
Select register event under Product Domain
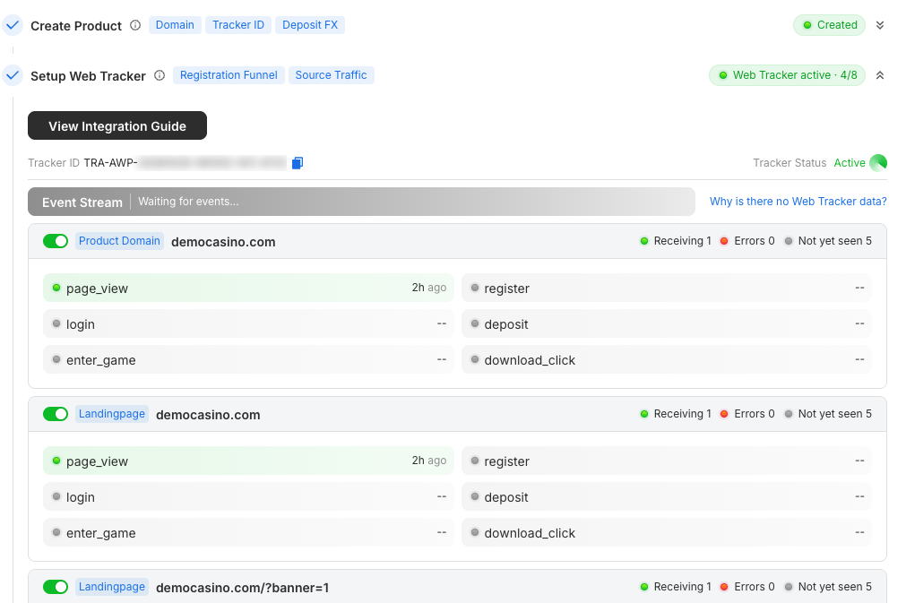pos(666,288)
